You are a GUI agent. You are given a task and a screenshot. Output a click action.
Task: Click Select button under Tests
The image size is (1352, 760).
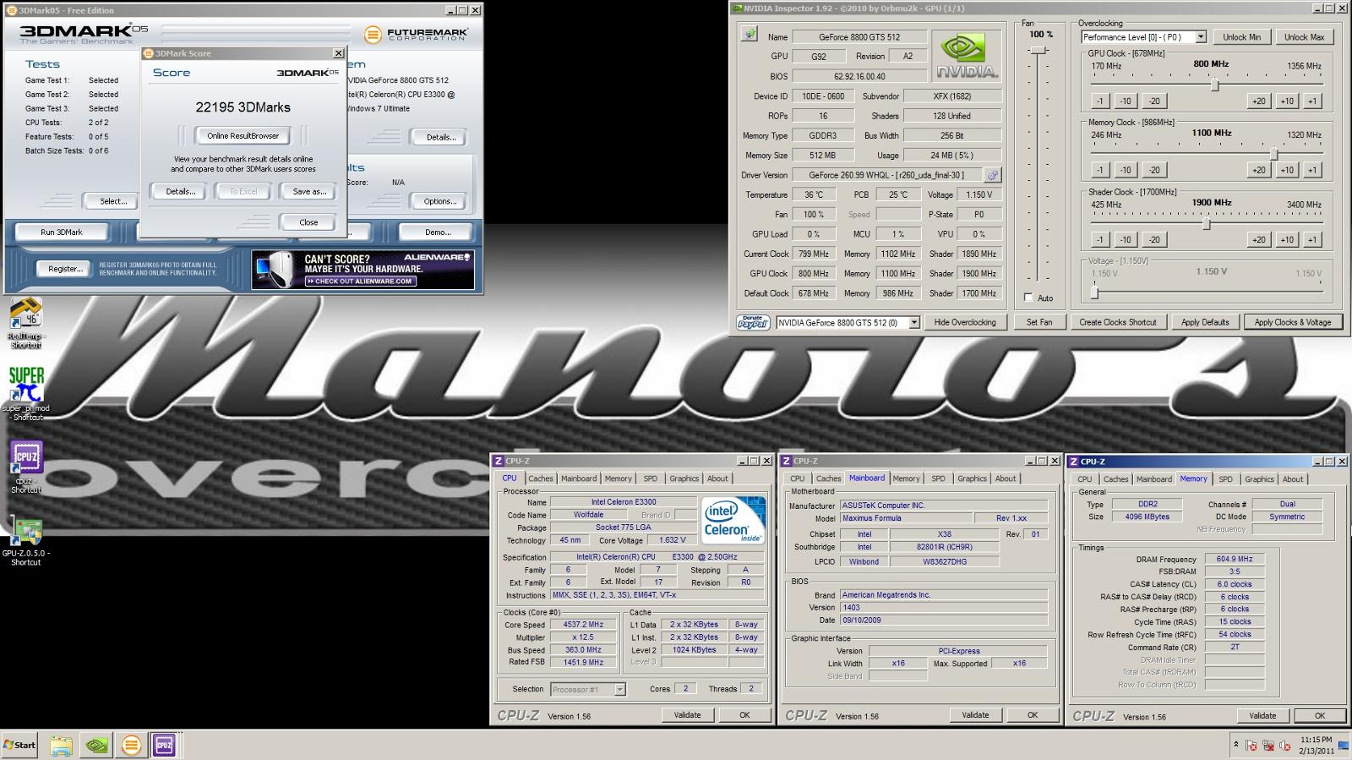pyautogui.click(x=113, y=201)
